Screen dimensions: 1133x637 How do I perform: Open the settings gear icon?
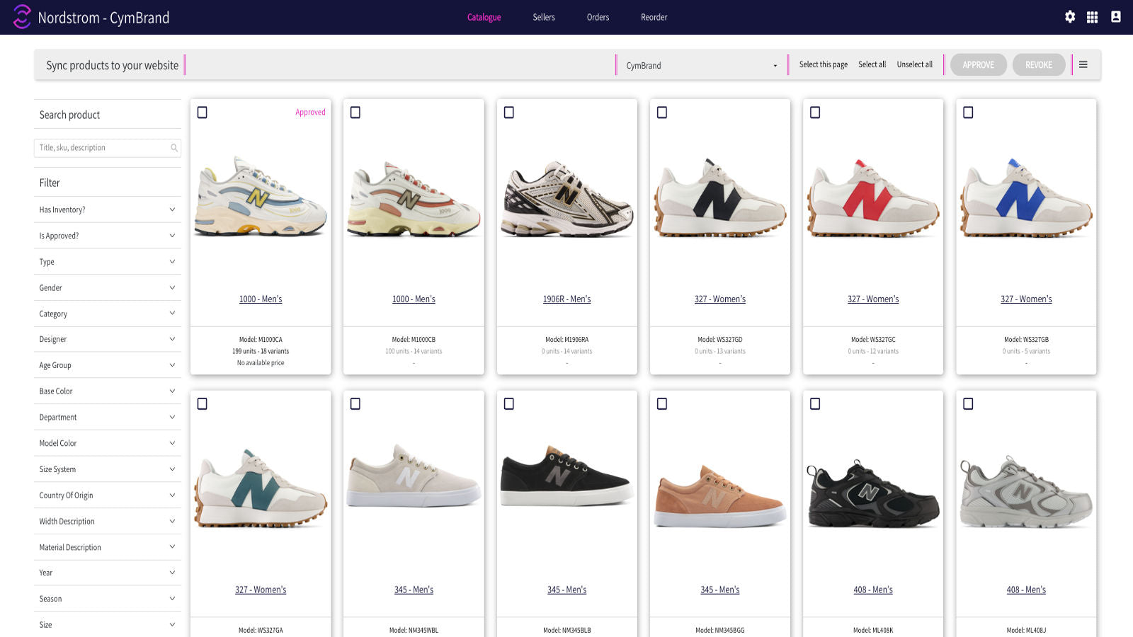pyautogui.click(x=1070, y=17)
